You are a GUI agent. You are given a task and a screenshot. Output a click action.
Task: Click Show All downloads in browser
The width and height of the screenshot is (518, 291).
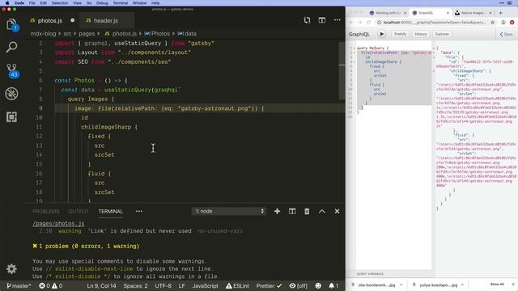point(497,285)
